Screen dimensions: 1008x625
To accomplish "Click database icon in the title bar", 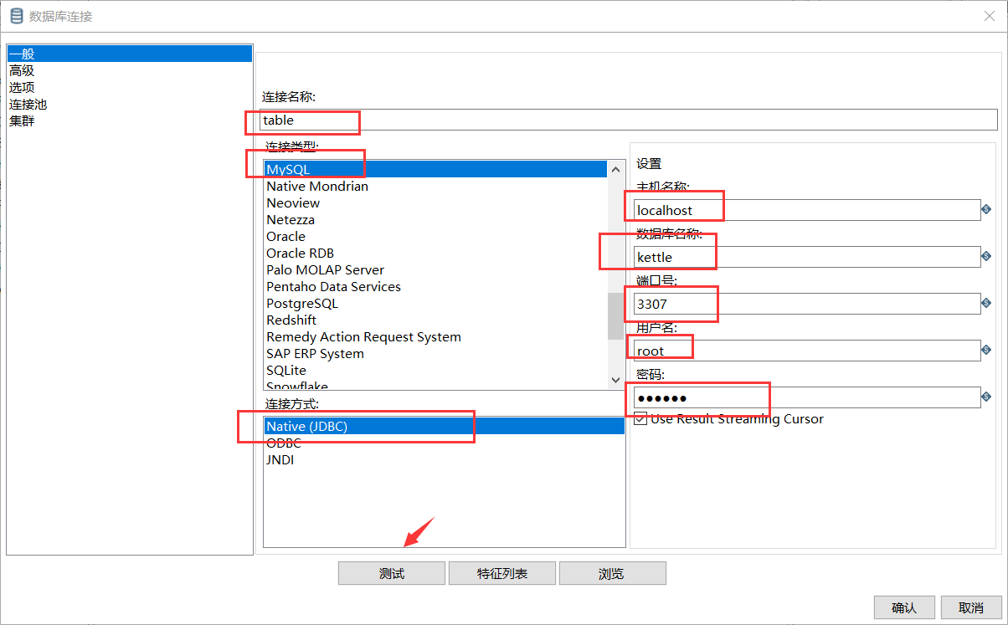I will pyautogui.click(x=16, y=16).
